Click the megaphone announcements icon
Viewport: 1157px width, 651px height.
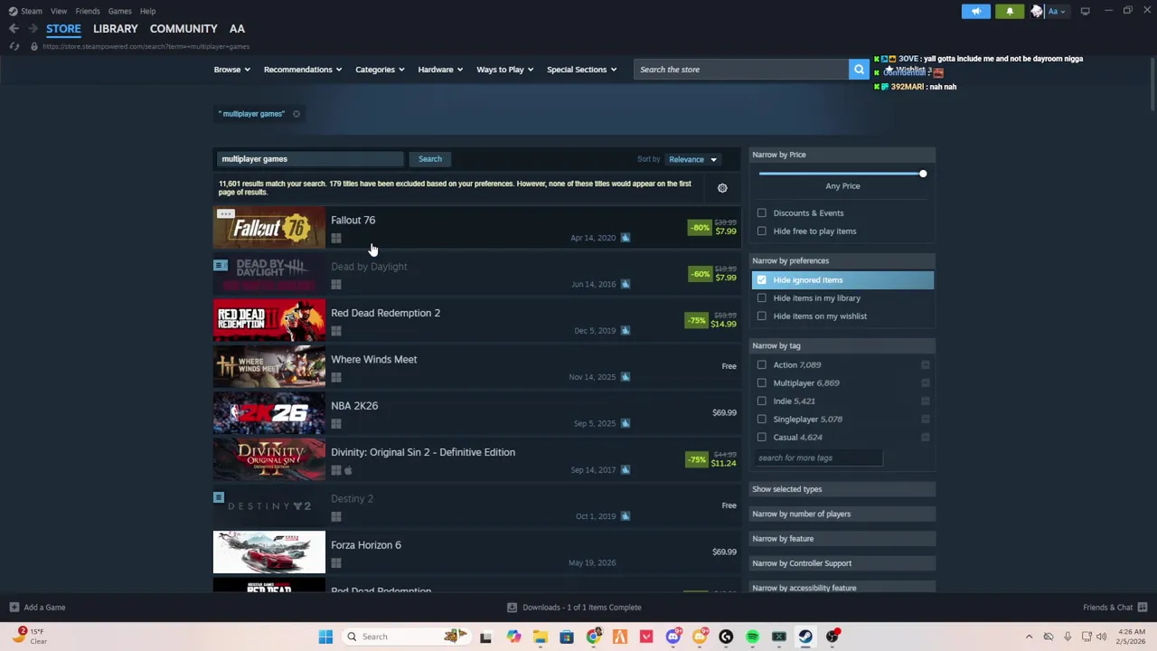pyautogui.click(x=976, y=11)
